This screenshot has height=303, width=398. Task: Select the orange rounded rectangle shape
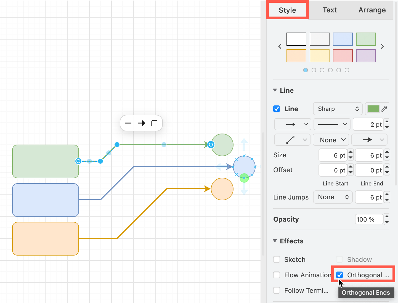tap(46, 239)
